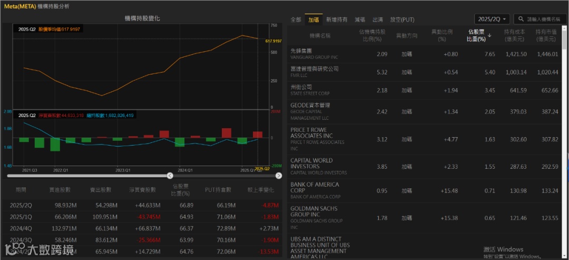Image resolution: width=569 pixels, height=260 pixels.
Task: Sort by 機構名稱 column header
Action: tap(320, 35)
